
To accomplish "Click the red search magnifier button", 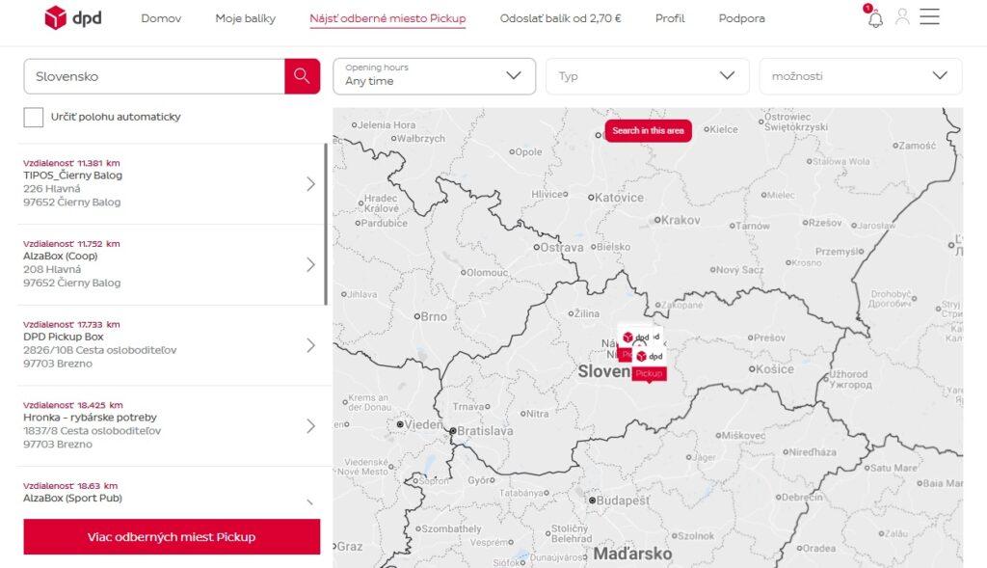I will (302, 76).
